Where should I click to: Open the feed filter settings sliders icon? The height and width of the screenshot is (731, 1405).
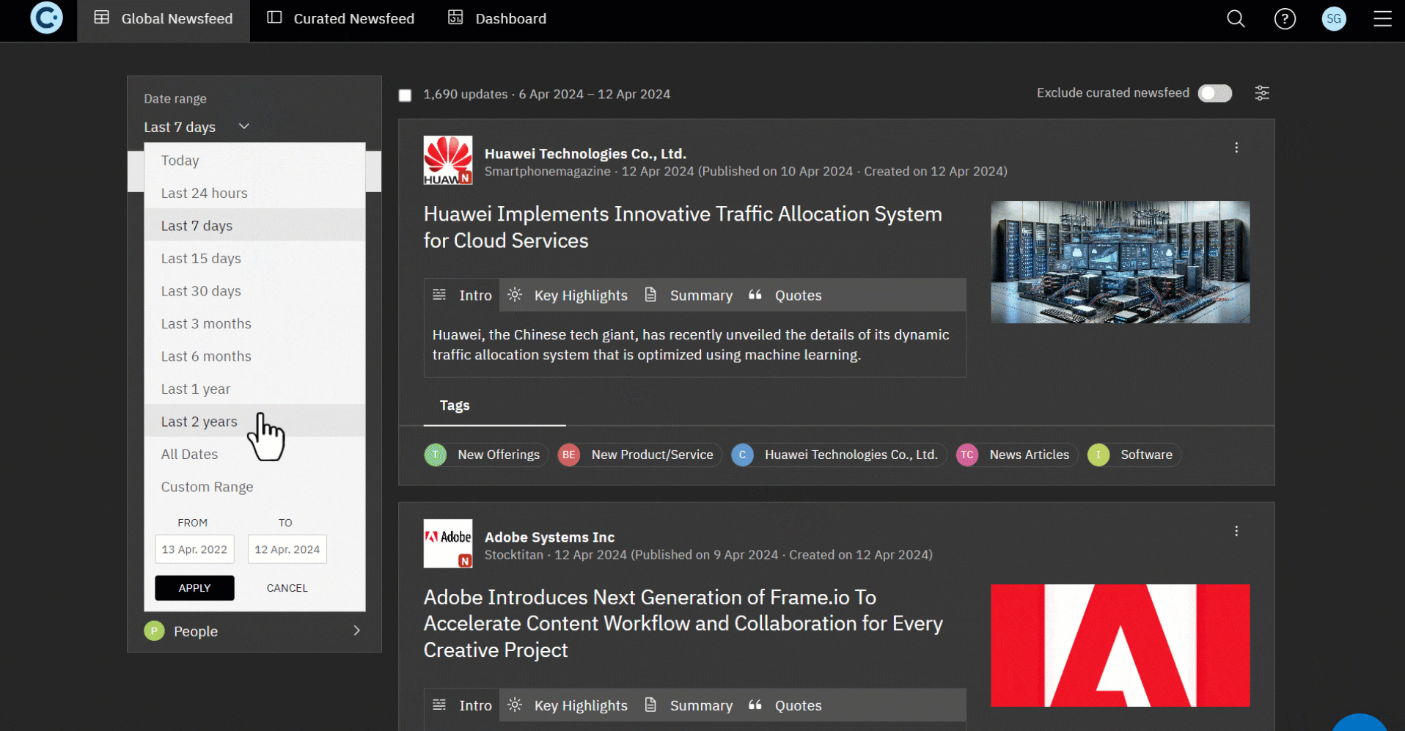(1261, 93)
